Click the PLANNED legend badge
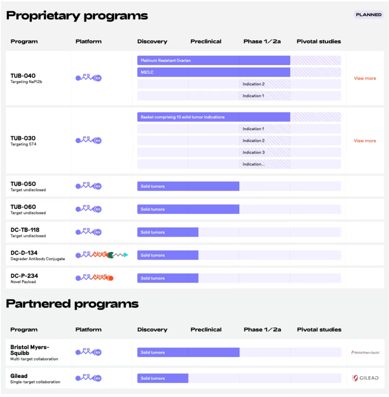The image size is (389, 397). coord(368,15)
